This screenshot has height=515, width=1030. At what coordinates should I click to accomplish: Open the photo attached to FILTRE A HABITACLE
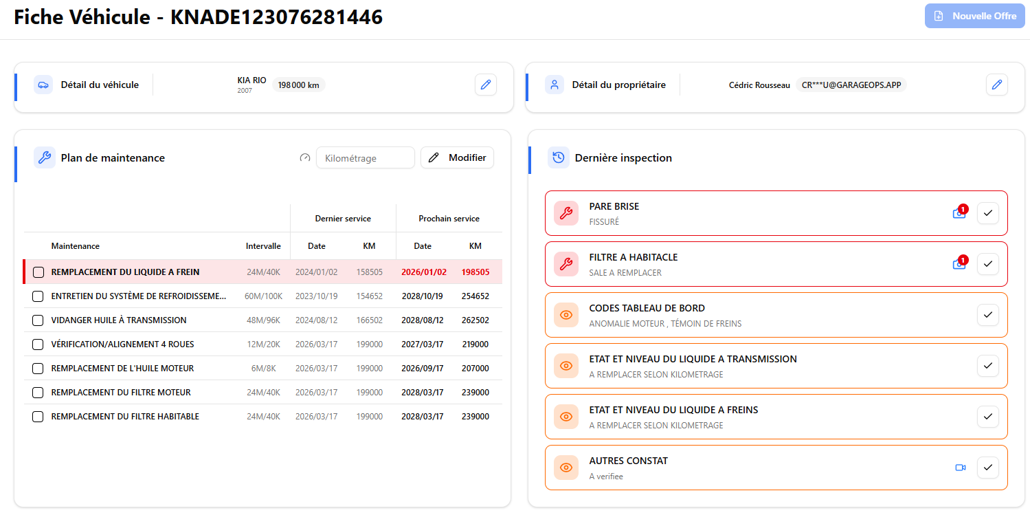tap(959, 264)
